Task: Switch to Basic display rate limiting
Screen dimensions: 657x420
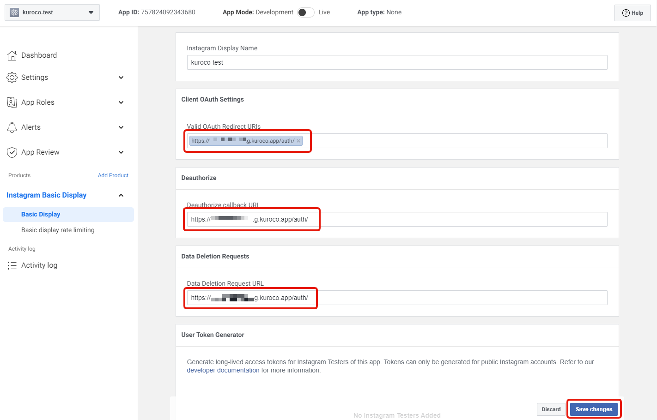Action: pyautogui.click(x=57, y=229)
